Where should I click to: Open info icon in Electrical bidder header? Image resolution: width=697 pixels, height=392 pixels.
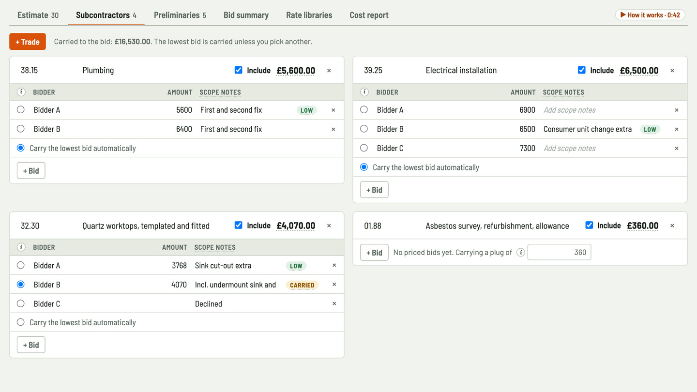[364, 92]
